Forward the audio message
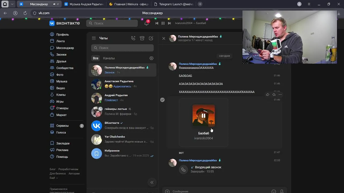 point(268,95)
